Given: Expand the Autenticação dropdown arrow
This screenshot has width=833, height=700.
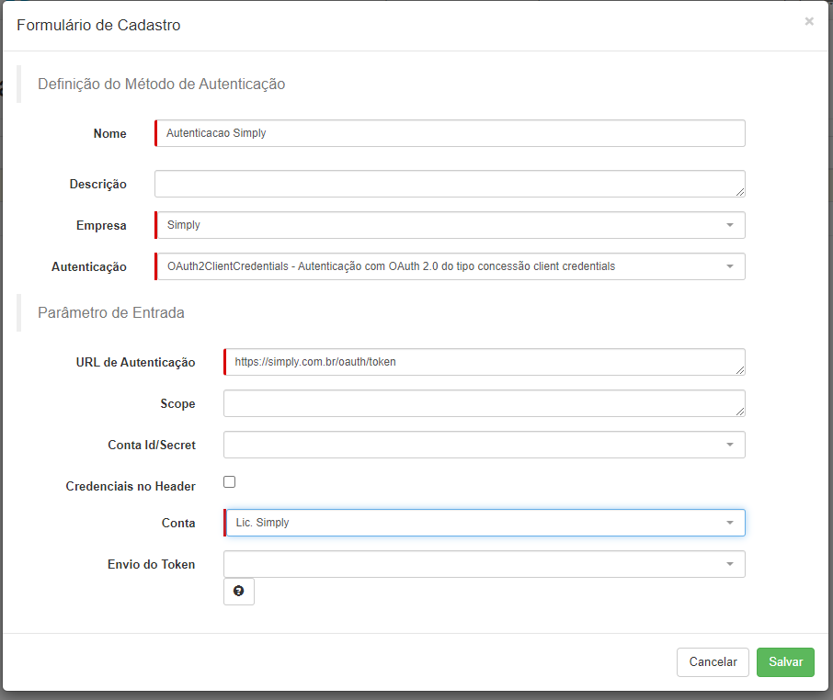Looking at the screenshot, I should 730,266.
